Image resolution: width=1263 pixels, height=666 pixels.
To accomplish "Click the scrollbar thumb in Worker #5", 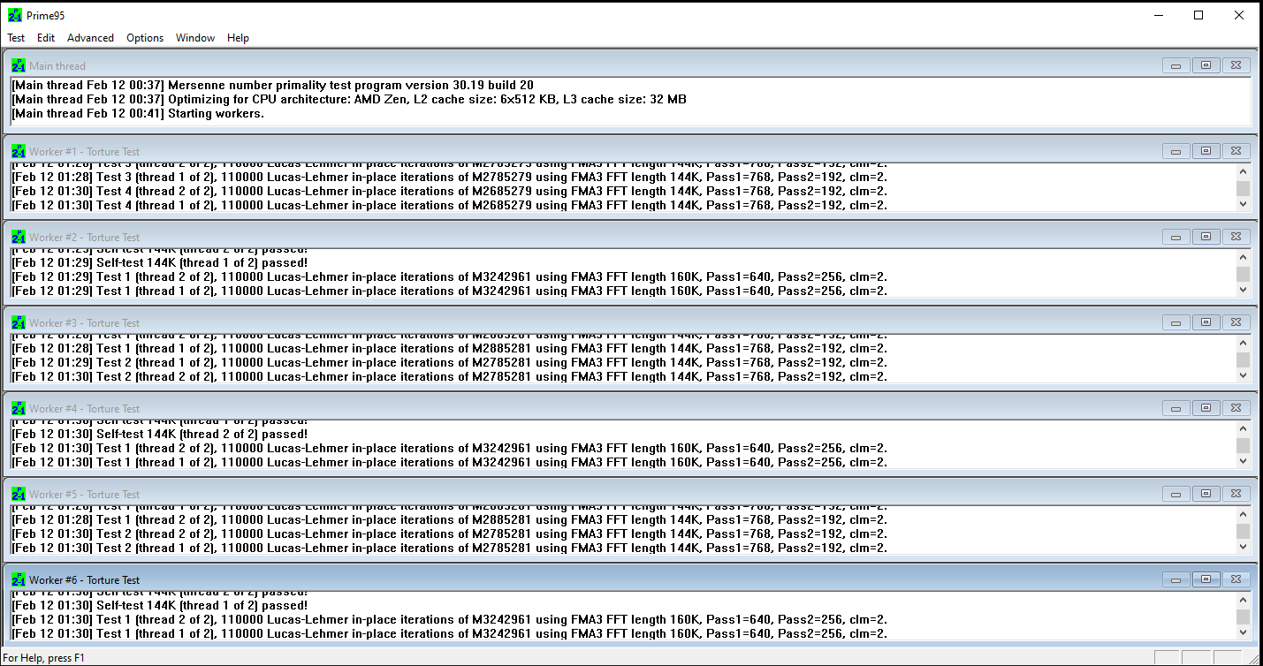I will (x=1243, y=532).
